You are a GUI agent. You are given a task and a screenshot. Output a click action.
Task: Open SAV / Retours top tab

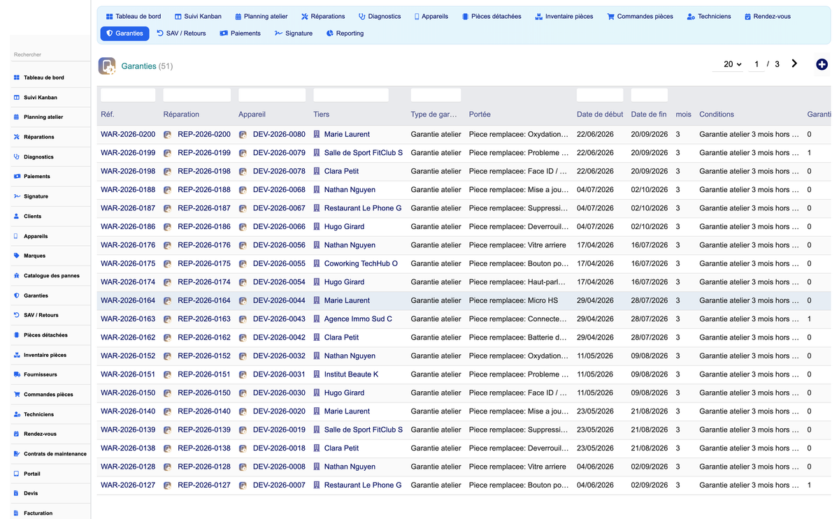(182, 33)
